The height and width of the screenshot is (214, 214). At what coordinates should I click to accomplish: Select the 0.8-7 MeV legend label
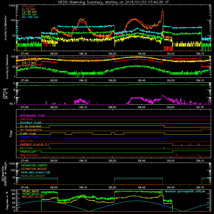[29, 63]
